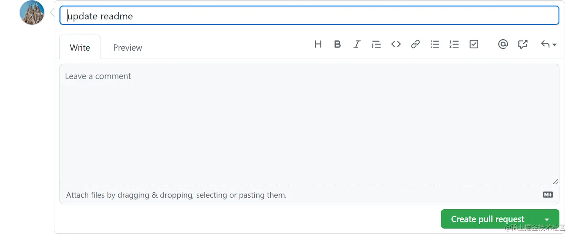573x239 pixels.
Task: Click the 'update readme' title field
Action: tap(309, 16)
